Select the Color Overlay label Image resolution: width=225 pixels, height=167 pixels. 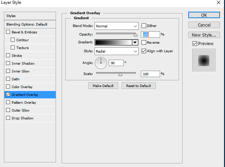pos(22,87)
